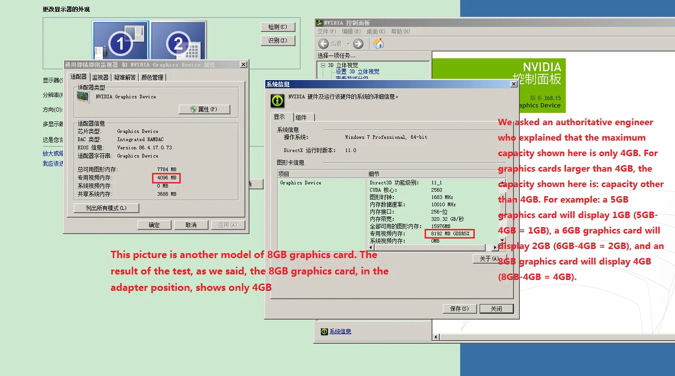Screen dimensions: 675x376
Task: Click the 属性(P) adapter properties button
Action: point(204,109)
